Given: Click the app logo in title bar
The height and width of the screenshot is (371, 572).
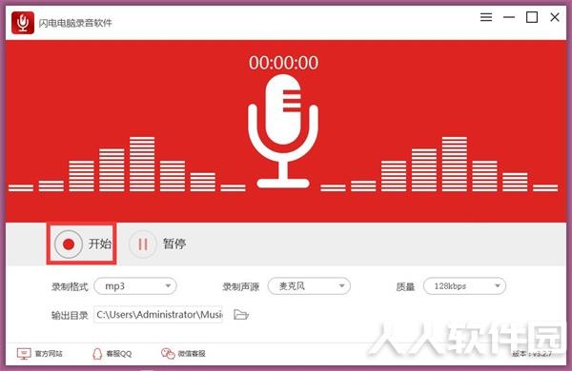Looking at the screenshot, I should point(23,23).
